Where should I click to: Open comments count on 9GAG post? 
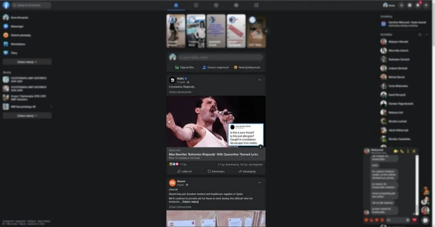(x=228, y=165)
